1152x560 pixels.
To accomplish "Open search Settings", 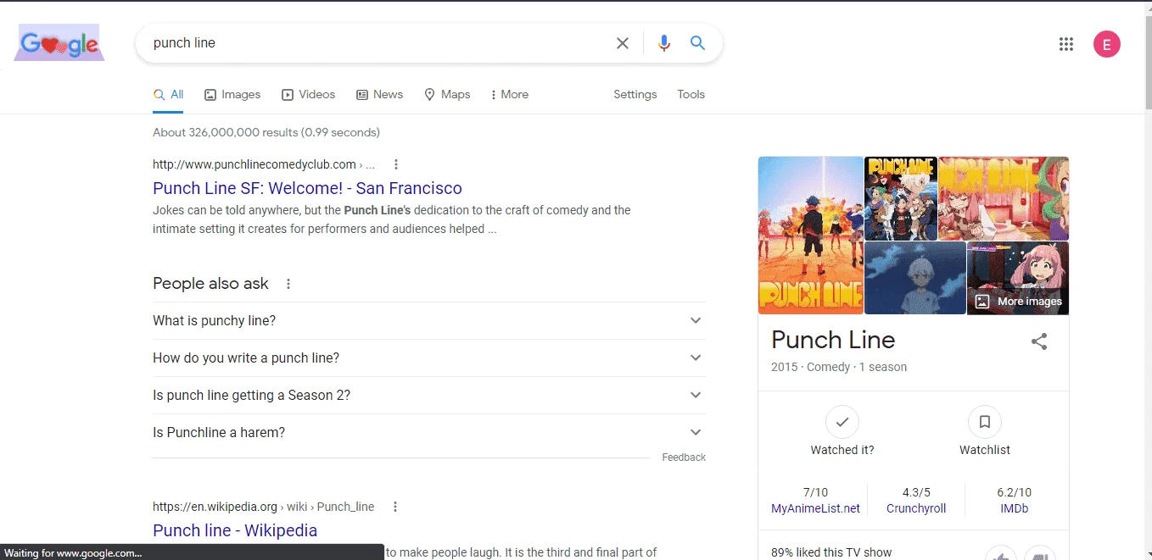I will click(x=635, y=94).
